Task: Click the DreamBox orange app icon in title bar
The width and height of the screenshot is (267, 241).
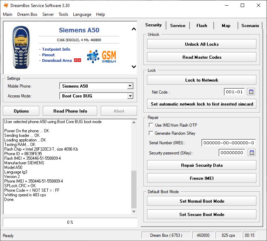Action: click(6, 5)
